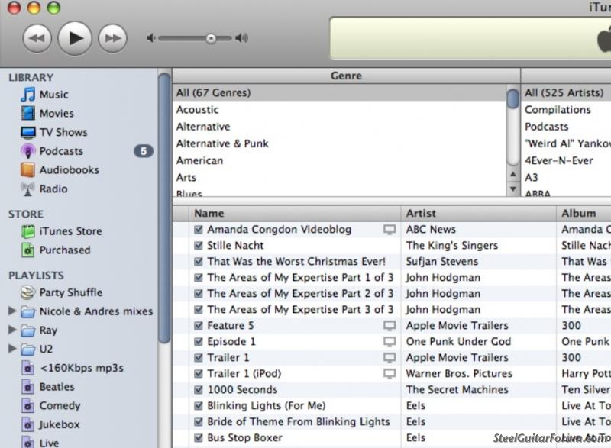Screen dimensions: 611x448
Task: Sort songs by the Artist column header
Action: (x=479, y=213)
